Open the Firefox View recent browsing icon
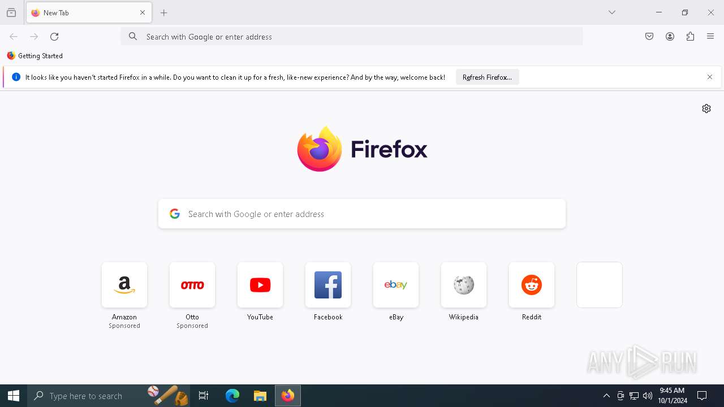The height and width of the screenshot is (407, 724). (x=11, y=12)
